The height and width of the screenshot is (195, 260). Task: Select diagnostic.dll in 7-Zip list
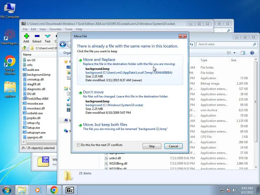[36, 89]
